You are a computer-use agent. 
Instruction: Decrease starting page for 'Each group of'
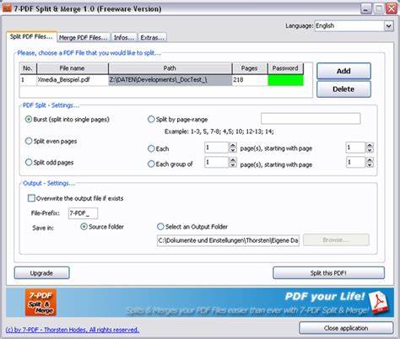(370, 165)
